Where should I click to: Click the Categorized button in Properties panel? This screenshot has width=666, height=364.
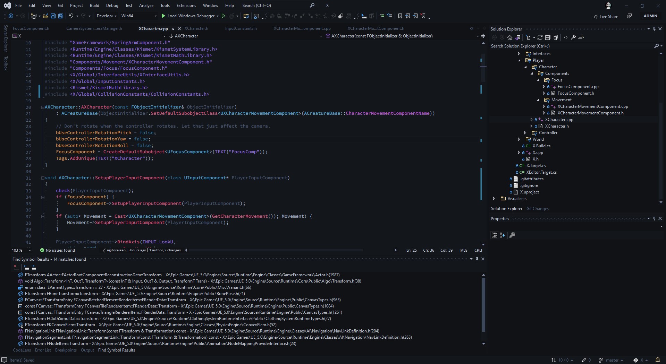click(x=494, y=235)
